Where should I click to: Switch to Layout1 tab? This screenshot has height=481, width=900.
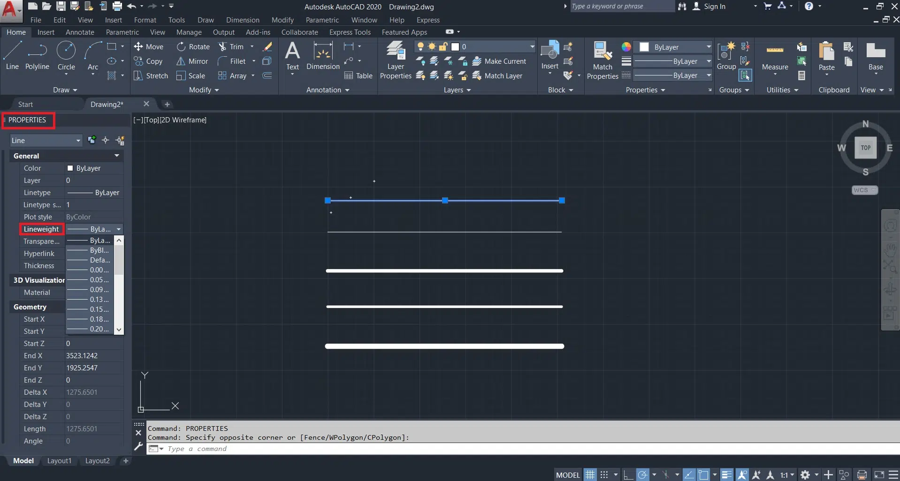59,461
